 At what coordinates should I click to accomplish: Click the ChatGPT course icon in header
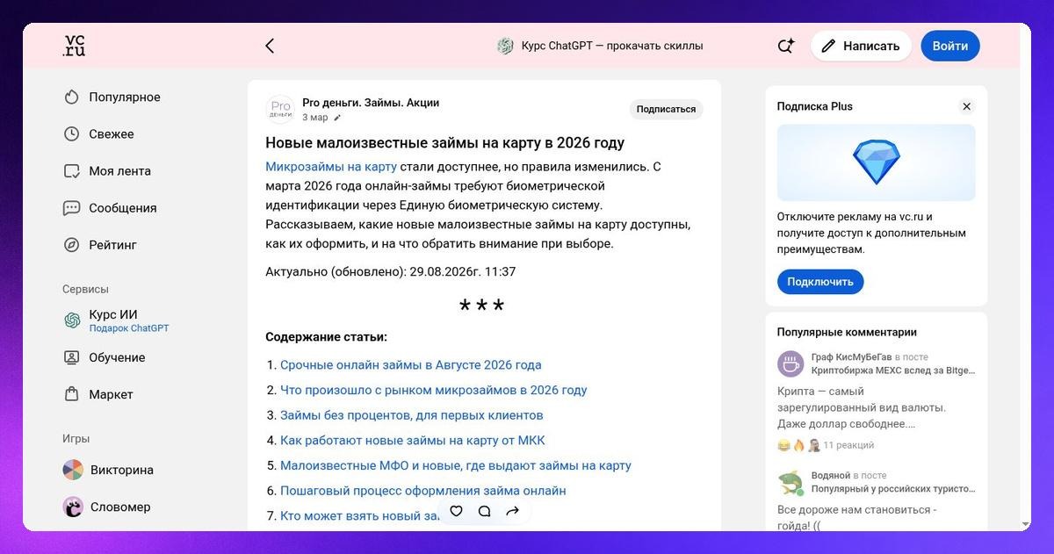click(505, 46)
